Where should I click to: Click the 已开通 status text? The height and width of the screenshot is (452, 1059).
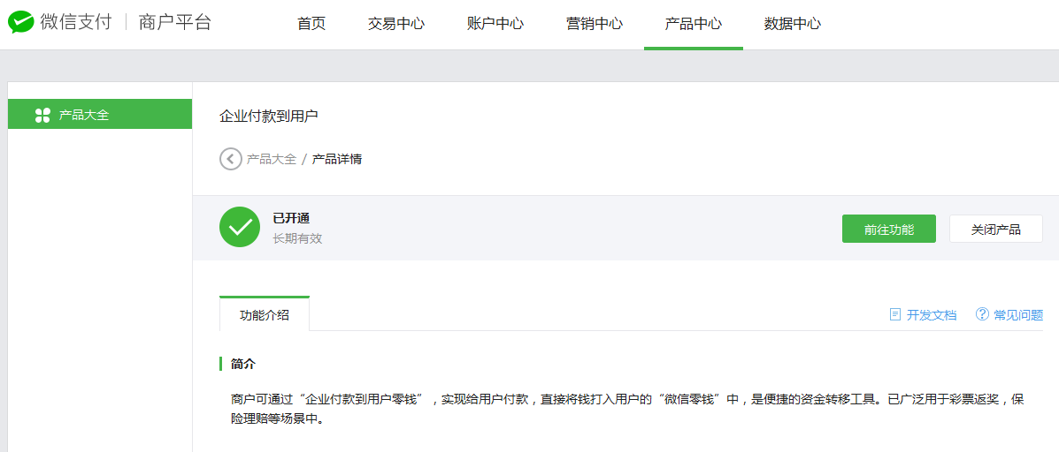coord(291,218)
